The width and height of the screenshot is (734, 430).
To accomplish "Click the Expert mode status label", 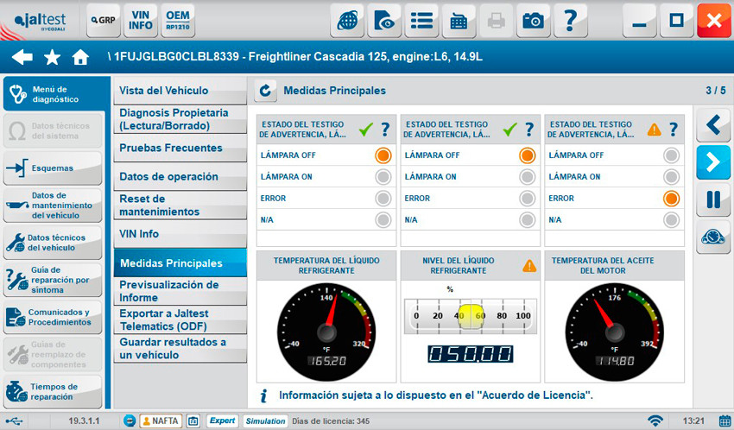I will tap(222, 421).
